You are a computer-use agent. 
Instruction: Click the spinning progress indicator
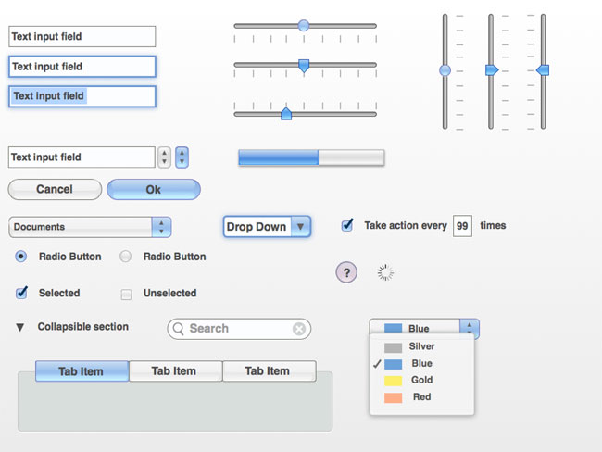384,272
